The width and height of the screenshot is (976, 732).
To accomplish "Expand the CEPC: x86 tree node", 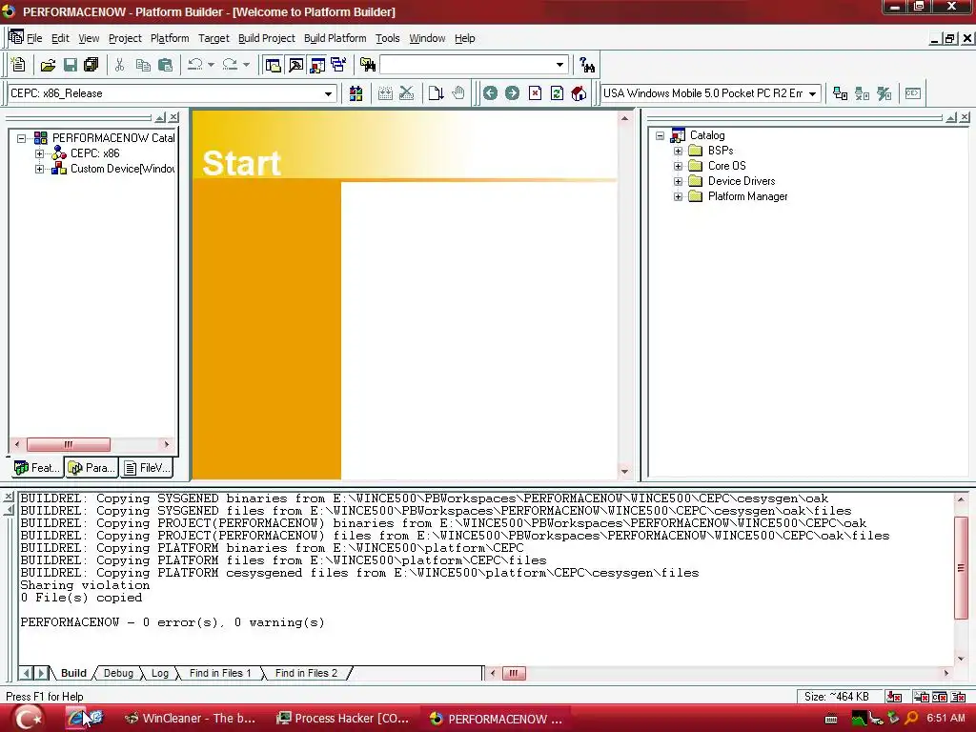I will [39, 153].
